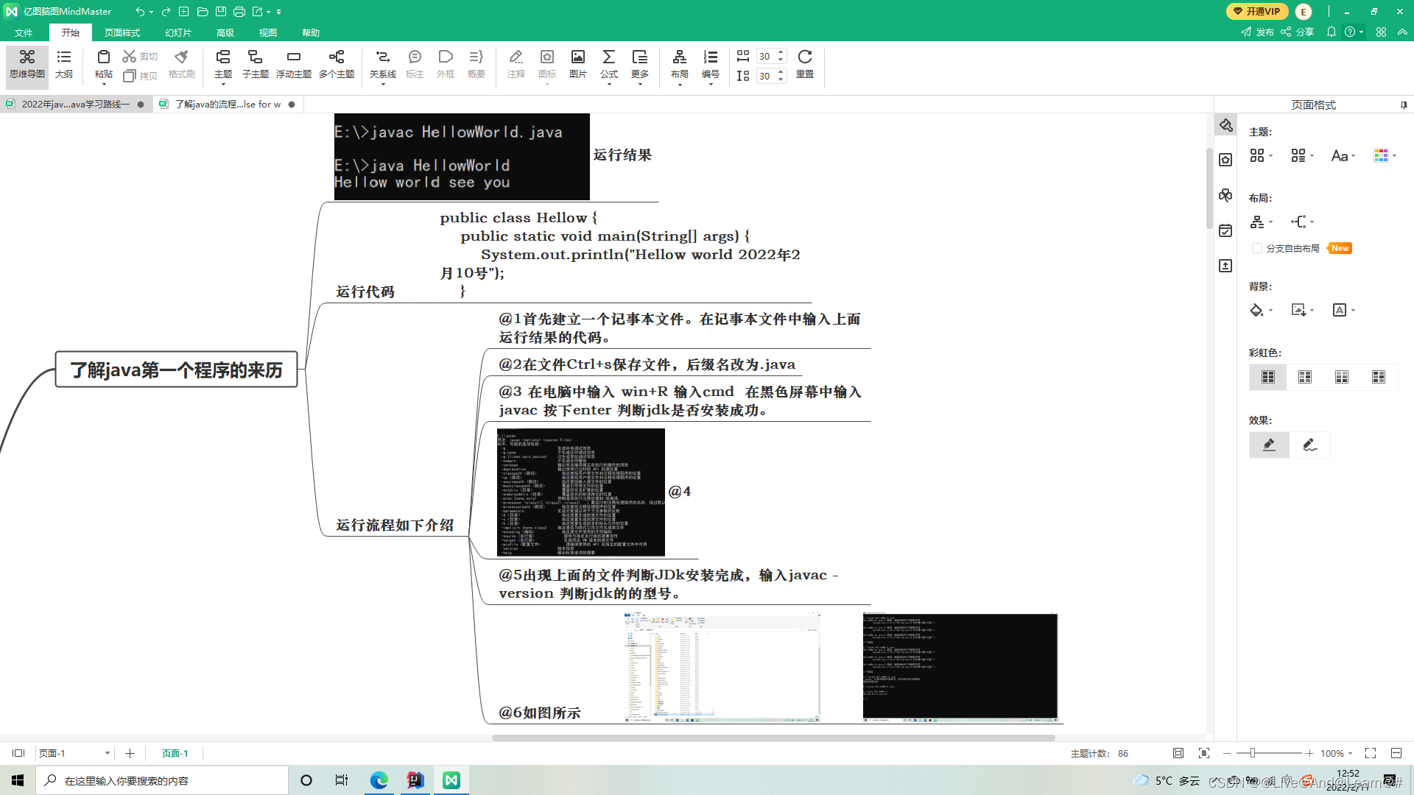Select the 思维导图 (mind map) mode icon
This screenshot has height=795, width=1414.
point(27,66)
